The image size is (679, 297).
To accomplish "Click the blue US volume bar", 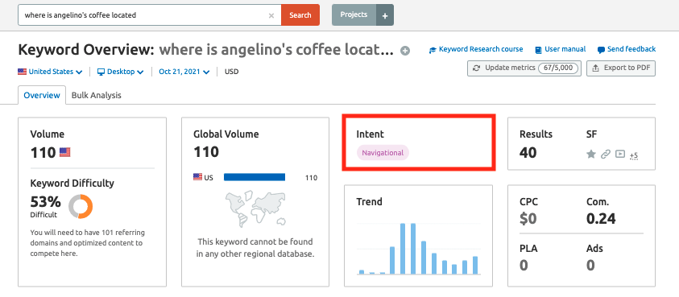I will (255, 177).
